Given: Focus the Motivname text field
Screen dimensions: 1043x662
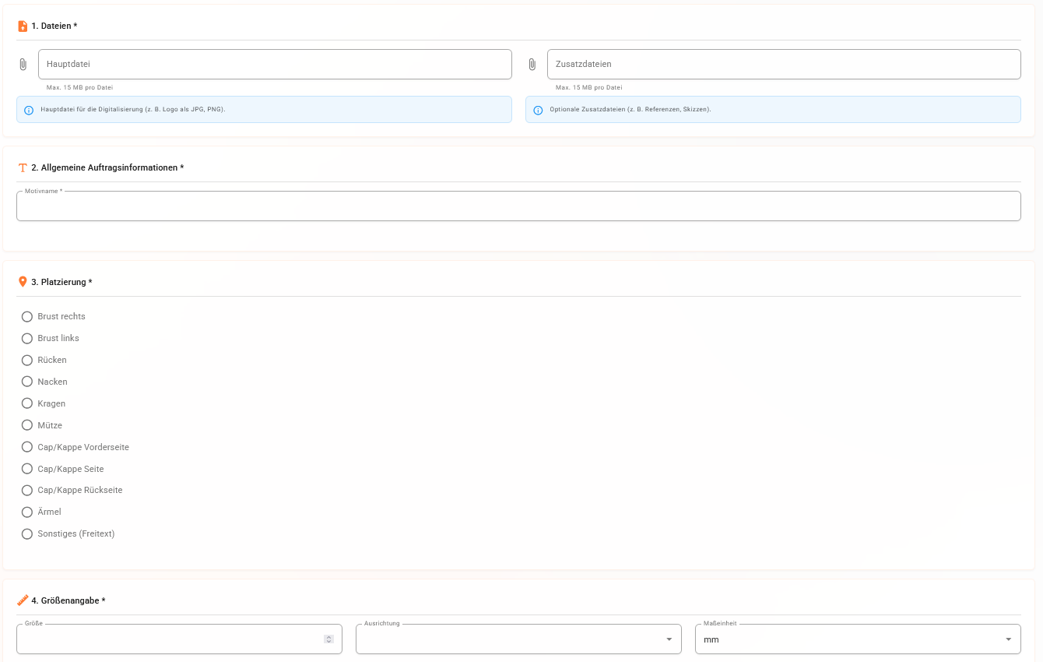Looking at the screenshot, I should tap(518, 207).
